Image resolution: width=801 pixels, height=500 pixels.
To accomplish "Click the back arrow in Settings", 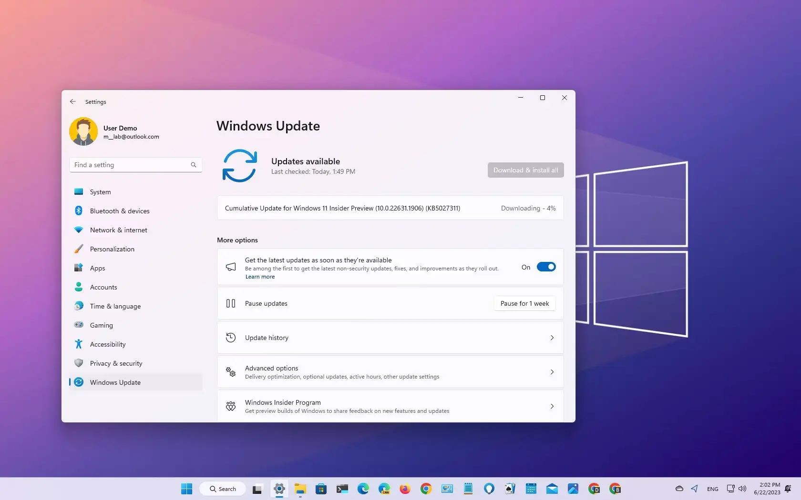I will click(72, 101).
